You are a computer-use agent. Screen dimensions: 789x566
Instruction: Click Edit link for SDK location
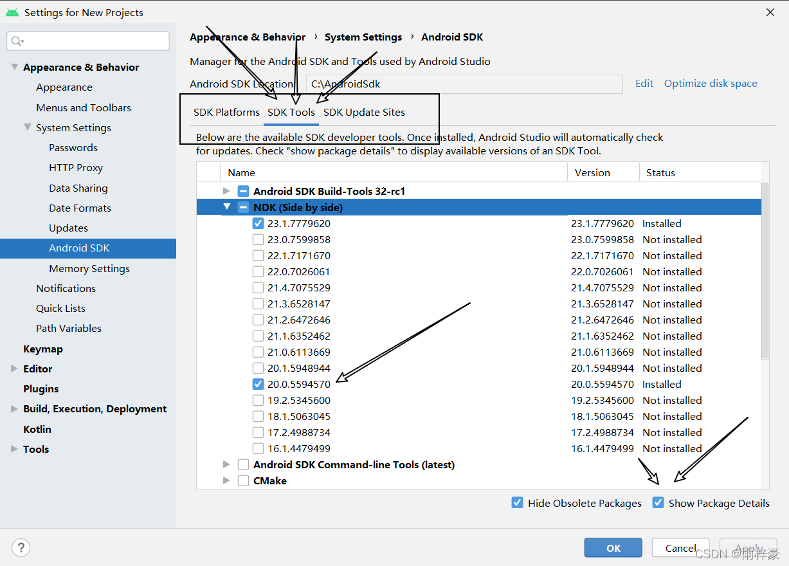point(644,83)
